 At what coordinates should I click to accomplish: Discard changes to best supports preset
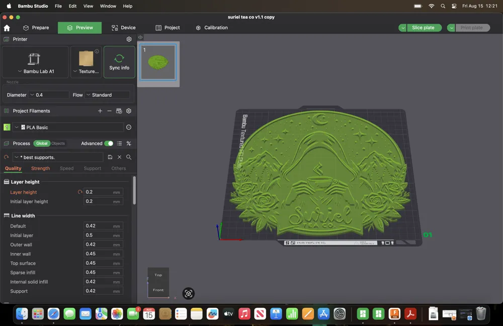[x=119, y=157]
